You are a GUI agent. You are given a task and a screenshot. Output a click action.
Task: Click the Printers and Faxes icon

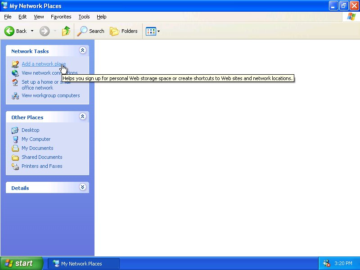[15, 166]
